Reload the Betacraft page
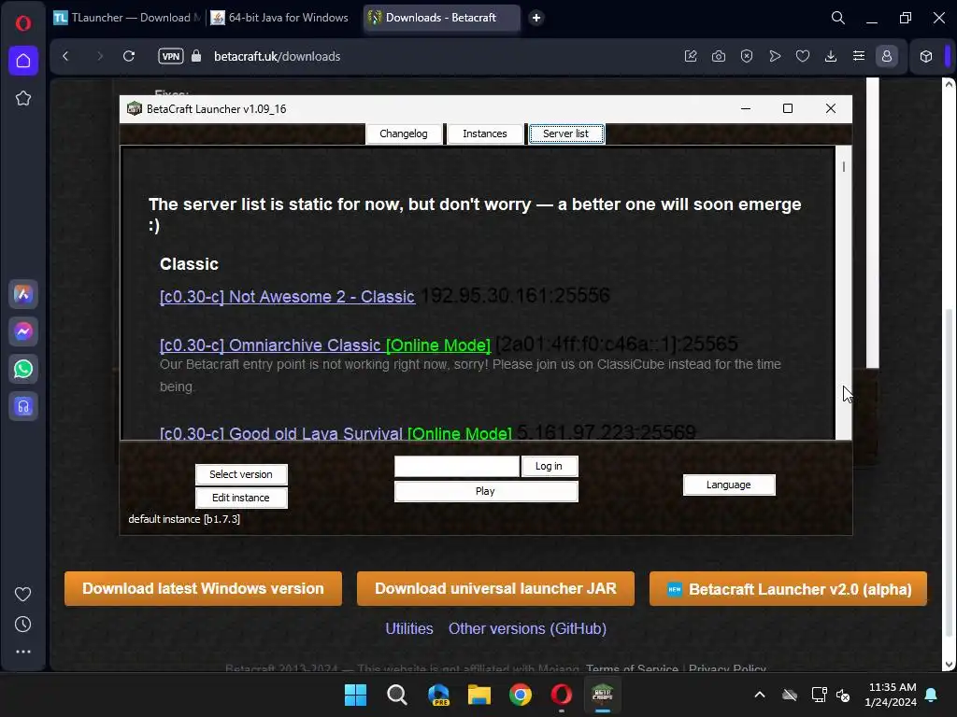The image size is (957, 717). coord(129,56)
